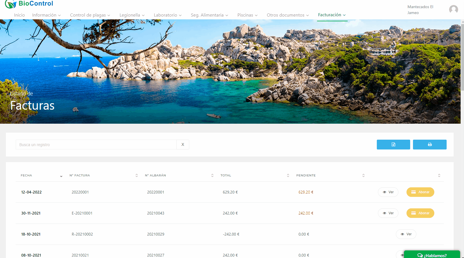The width and height of the screenshot is (464, 258).
Task: Expand the Legionella dropdown menu
Action: tap(132, 15)
